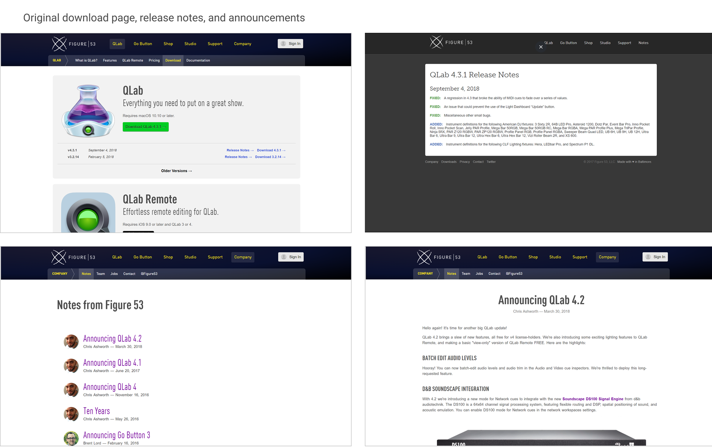Select Team tab on Notes list page
712x447 pixels.
click(x=100, y=274)
